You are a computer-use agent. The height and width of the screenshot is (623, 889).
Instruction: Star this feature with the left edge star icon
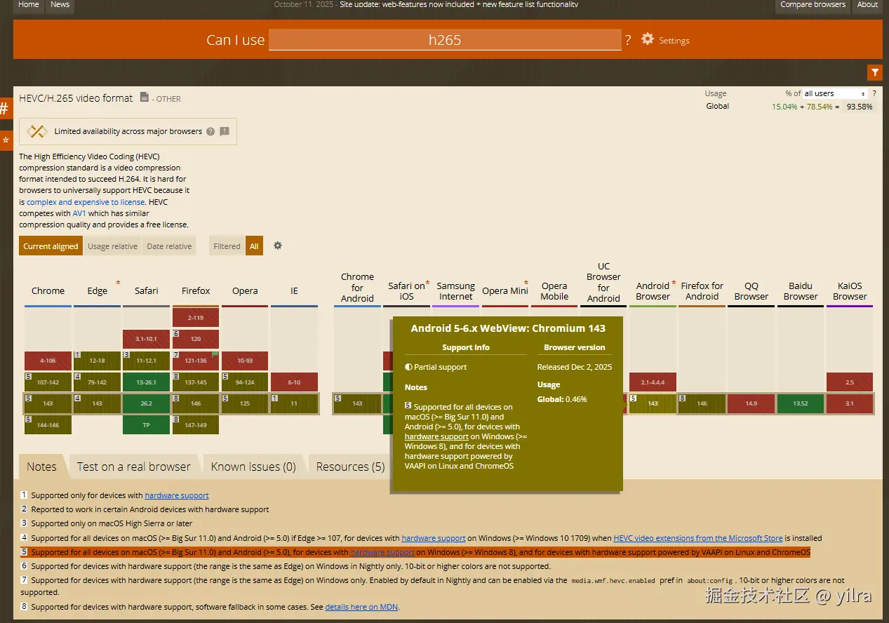click(5, 140)
